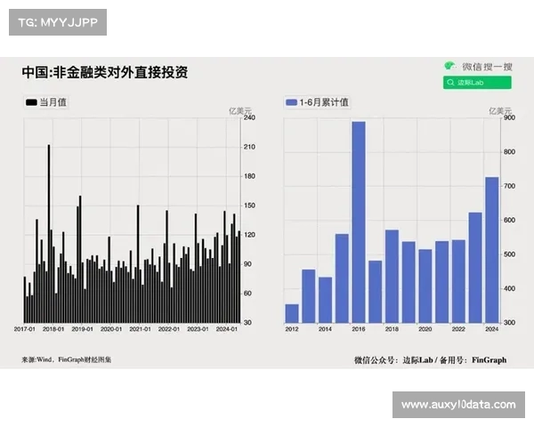Click the chart title 中国:非金融类对外直接投资
Viewport: 534px width, 427px height.
(x=105, y=72)
